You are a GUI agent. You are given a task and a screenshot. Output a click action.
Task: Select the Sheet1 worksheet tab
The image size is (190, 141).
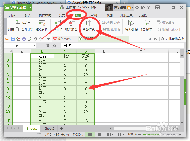tap(32, 128)
